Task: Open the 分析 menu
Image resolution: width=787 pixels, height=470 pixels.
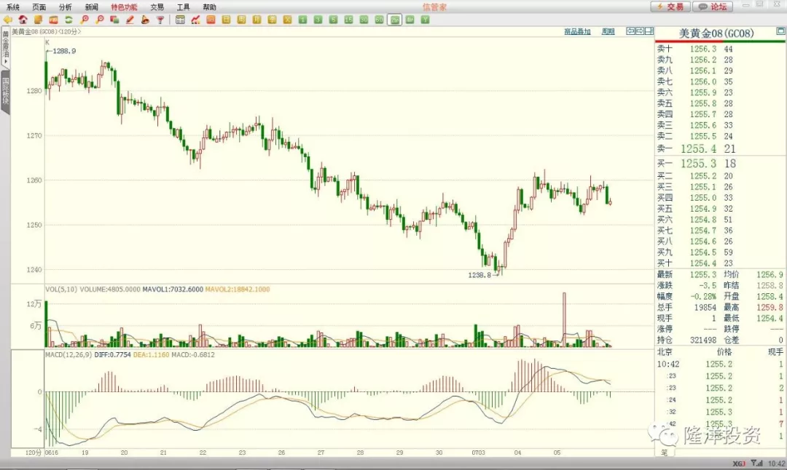Action: click(x=66, y=7)
